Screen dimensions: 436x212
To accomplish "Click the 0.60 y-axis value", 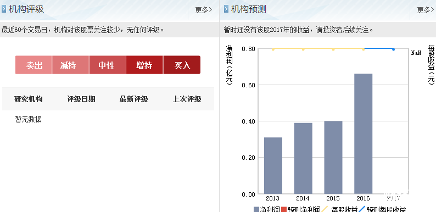I will click(248, 85).
